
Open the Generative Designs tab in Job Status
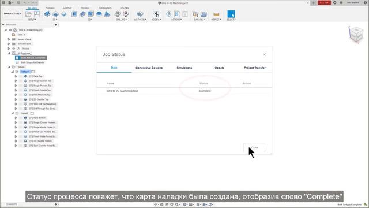(149, 68)
